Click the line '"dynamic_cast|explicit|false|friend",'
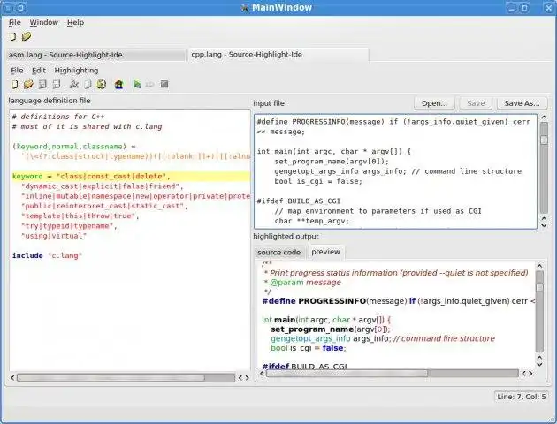557x424 pixels. coord(103,186)
